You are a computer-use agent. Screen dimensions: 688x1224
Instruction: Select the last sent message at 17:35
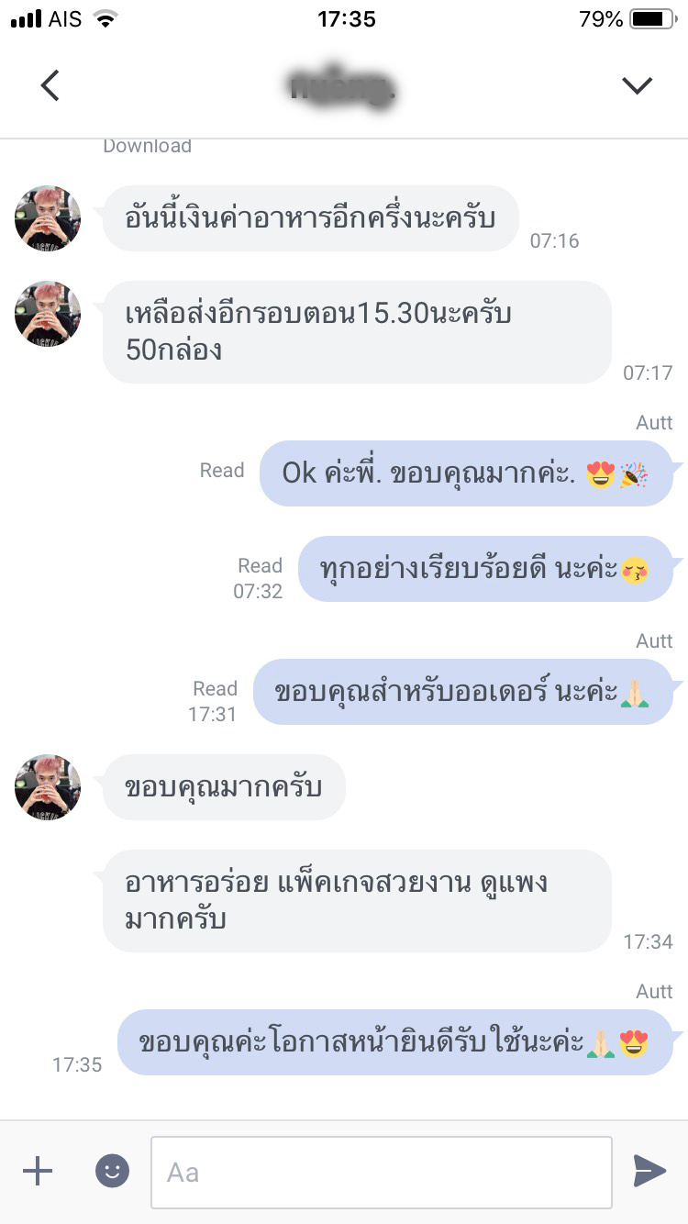click(x=395, y=1042)
